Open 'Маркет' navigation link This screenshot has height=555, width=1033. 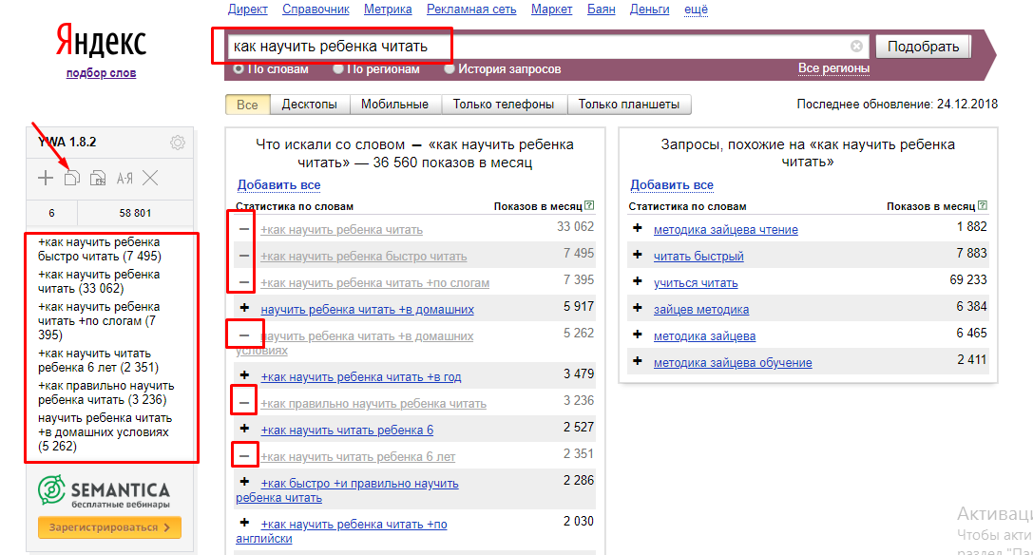coord(552,10)
